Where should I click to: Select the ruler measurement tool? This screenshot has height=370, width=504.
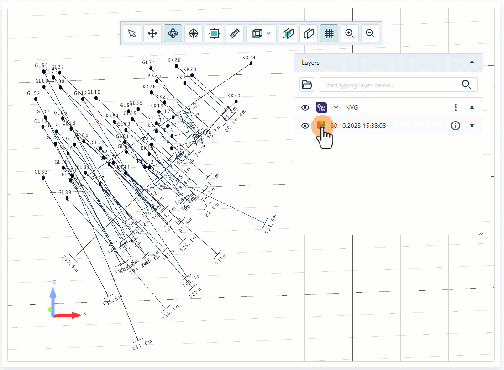tap(235, 33)
